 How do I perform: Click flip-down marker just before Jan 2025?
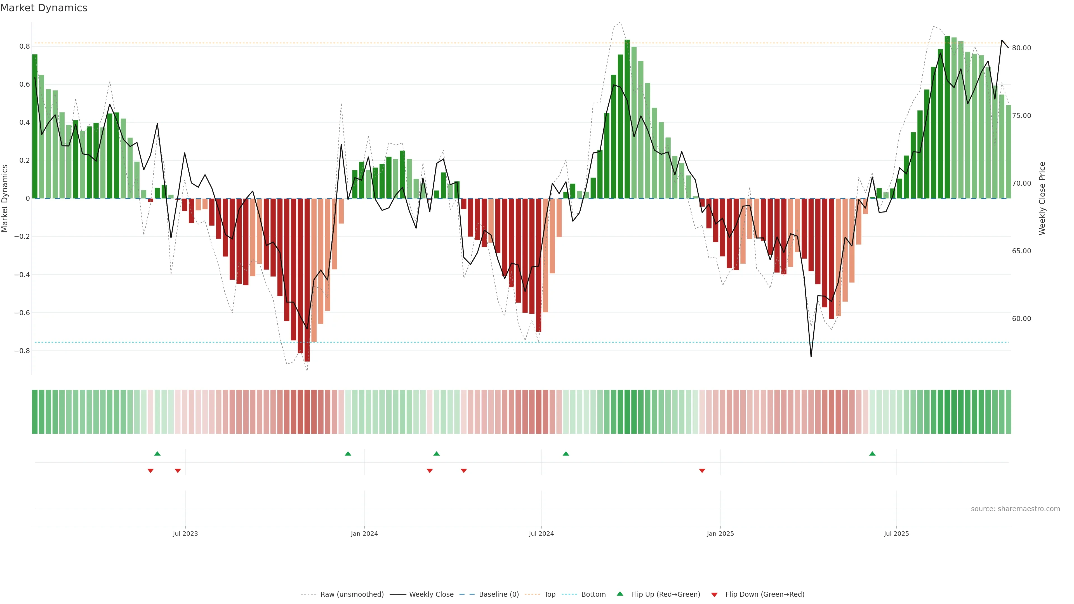[x=702, y=471]
